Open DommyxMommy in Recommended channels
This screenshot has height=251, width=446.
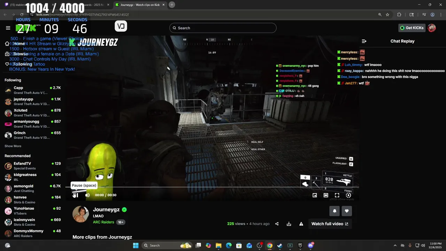pyautogui.click(x=33, y=233)
